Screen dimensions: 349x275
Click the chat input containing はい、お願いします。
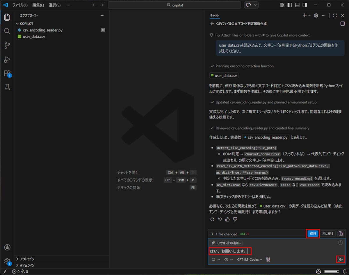[x=230, y=251]
